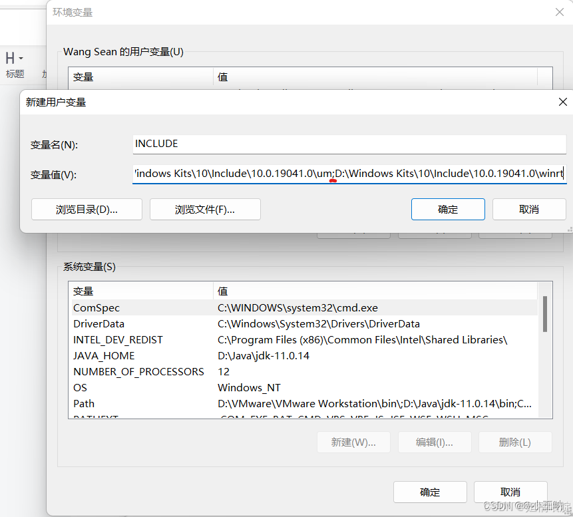Viewport: 573px width, 517px height.
Task: Click the 浏览文件(F) browse file button
Action: (x=205, y=209)
